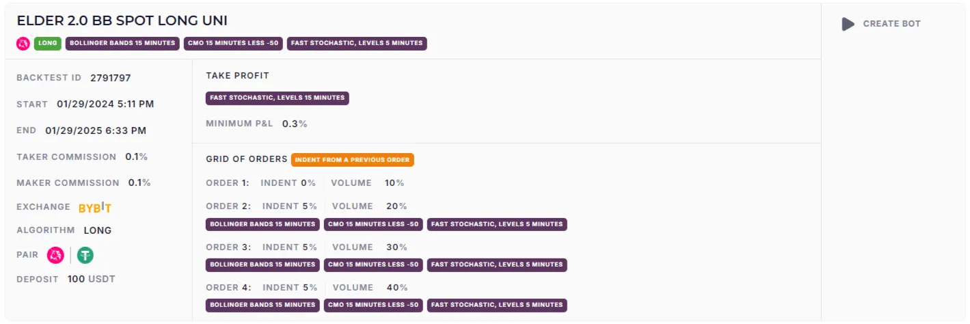Click the pink UNI icon in Pair row

[55, 256]
